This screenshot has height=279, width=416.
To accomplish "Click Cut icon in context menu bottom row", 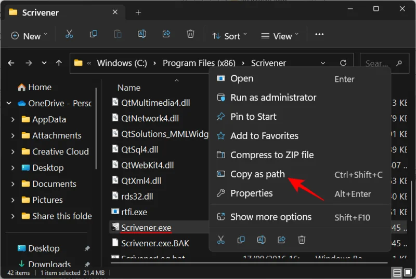I will [220, 240].
